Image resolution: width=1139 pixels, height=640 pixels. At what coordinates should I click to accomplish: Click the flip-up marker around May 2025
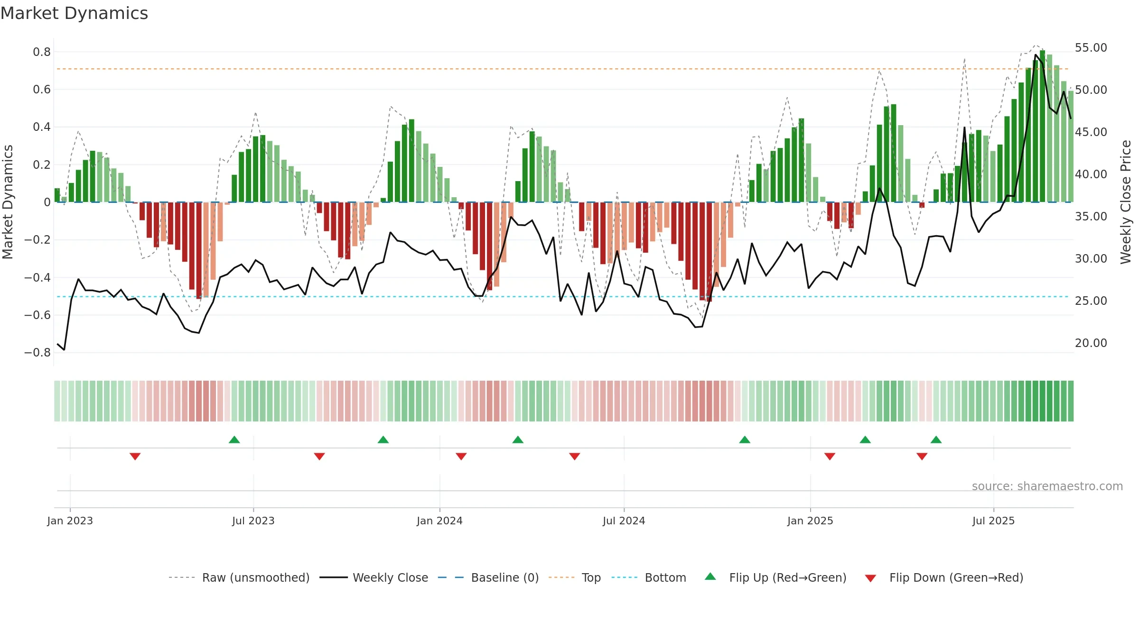(x=936, y=439)
